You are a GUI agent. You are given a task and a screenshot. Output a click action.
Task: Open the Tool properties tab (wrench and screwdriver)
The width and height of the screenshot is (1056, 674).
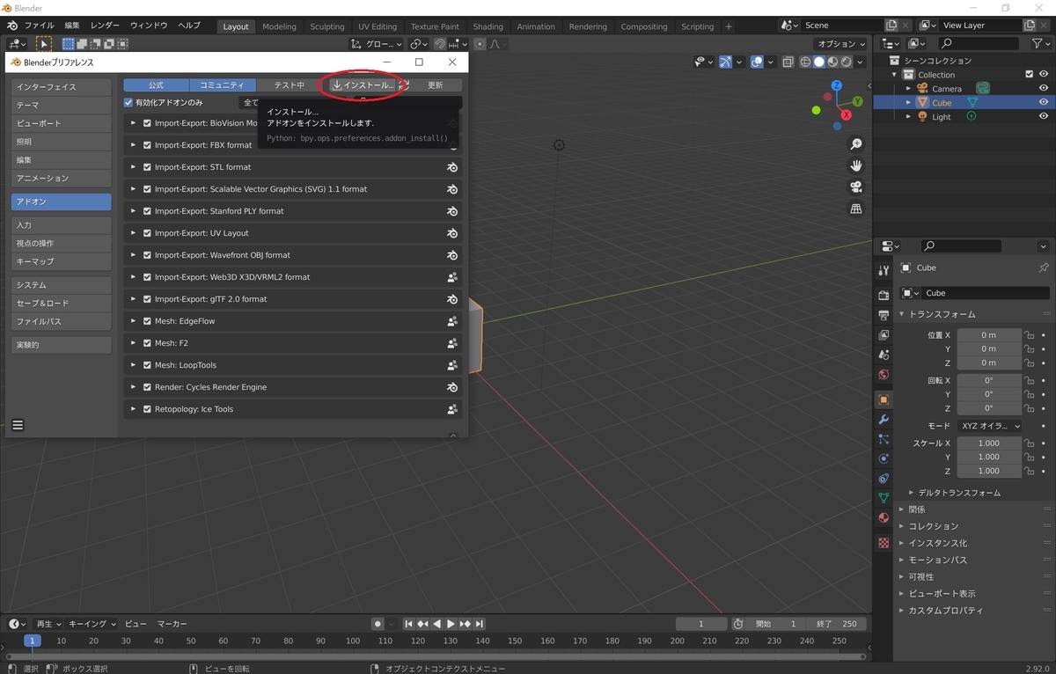pyautogui.click(x=884, y=271)
